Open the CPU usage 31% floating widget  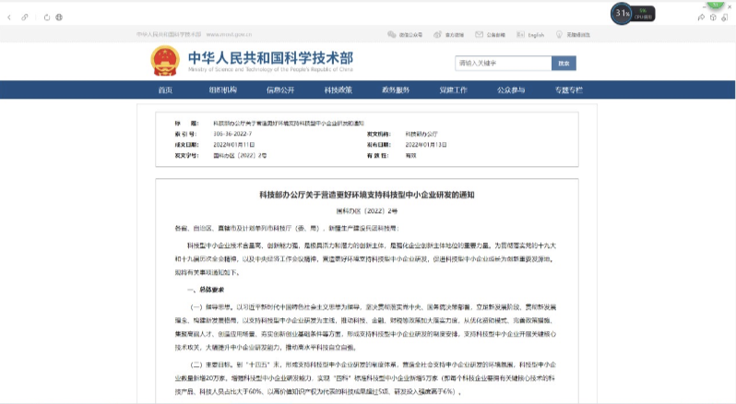633,14
